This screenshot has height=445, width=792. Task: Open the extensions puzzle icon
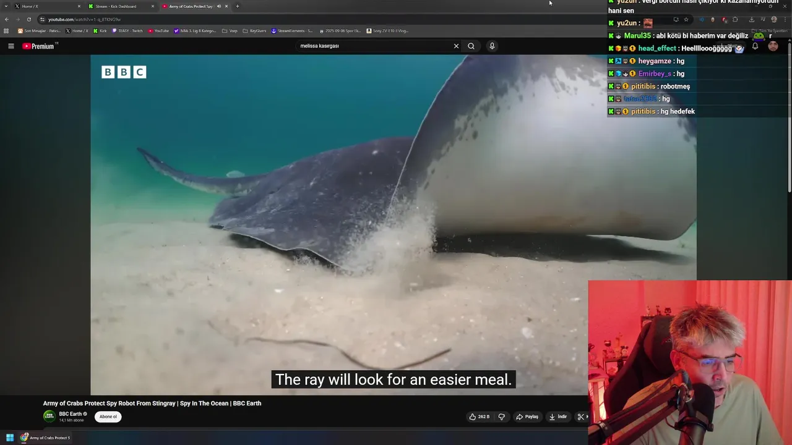coord(735,19)
